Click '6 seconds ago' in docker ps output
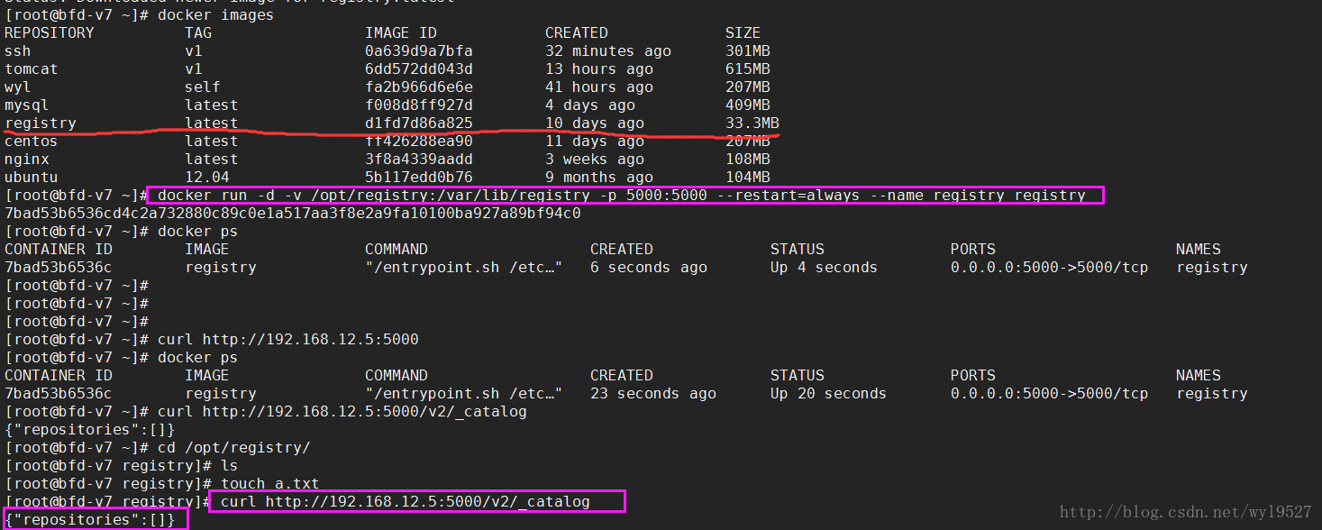The height and width of the screenshot is (530, 1322). tap(649, 267)
